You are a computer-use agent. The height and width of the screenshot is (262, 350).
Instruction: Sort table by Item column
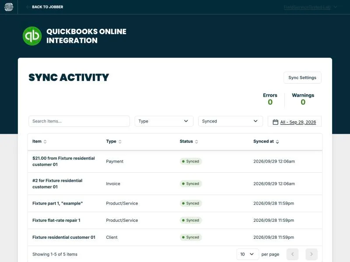[x=39, y=141]
